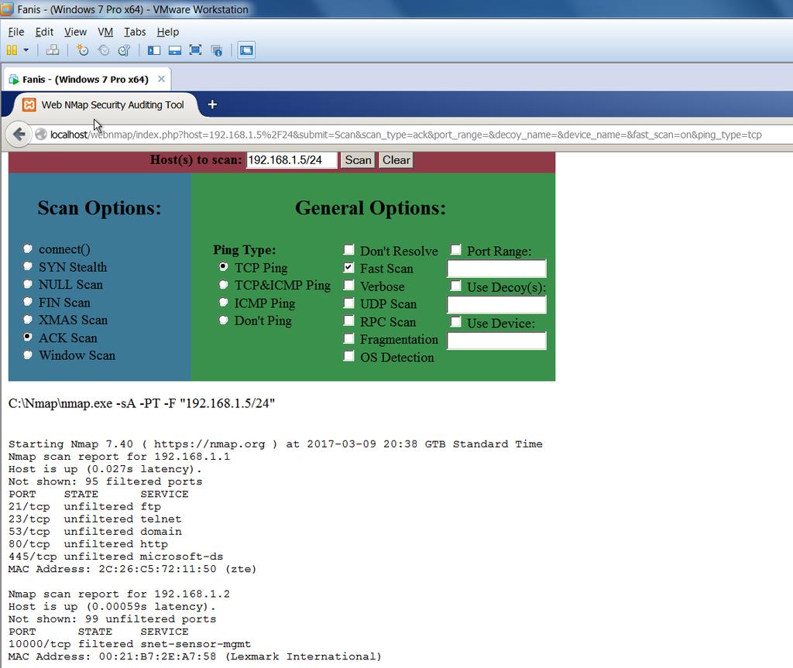The height and width of the screenshot is (668, 793).
Task: Open the Tabs menu
Action: (x=135, y=32)
